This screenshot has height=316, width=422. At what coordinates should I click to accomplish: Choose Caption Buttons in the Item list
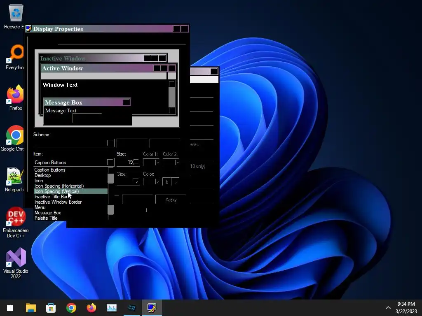point(70,170)
